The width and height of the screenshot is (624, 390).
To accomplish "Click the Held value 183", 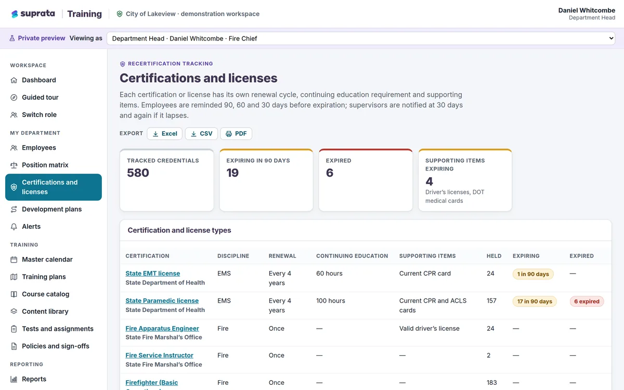I will [492, 383].
